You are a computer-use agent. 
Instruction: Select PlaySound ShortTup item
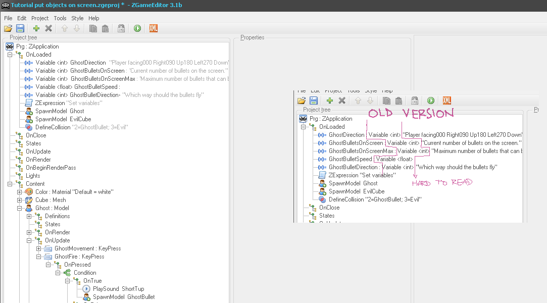(118, 289)
